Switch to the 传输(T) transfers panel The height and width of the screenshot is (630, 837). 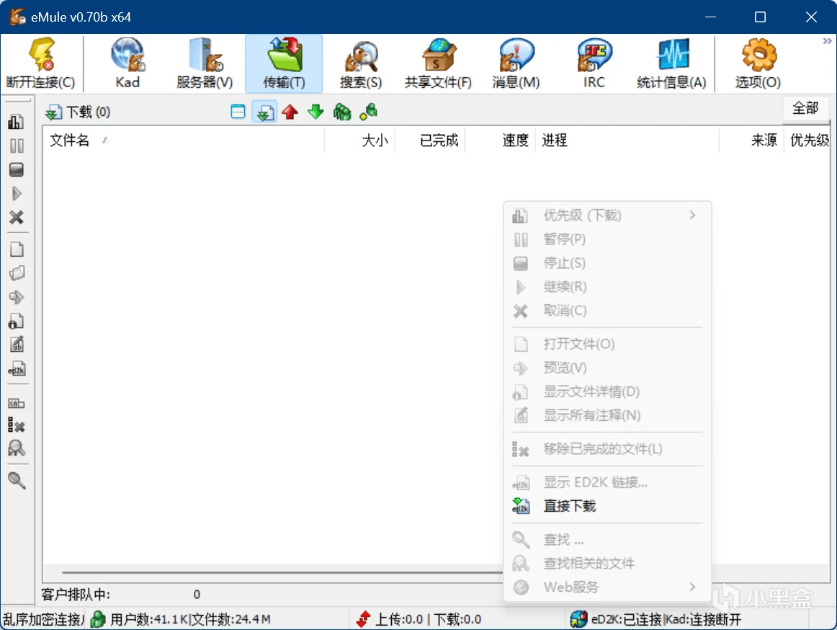tap(284, 63)
